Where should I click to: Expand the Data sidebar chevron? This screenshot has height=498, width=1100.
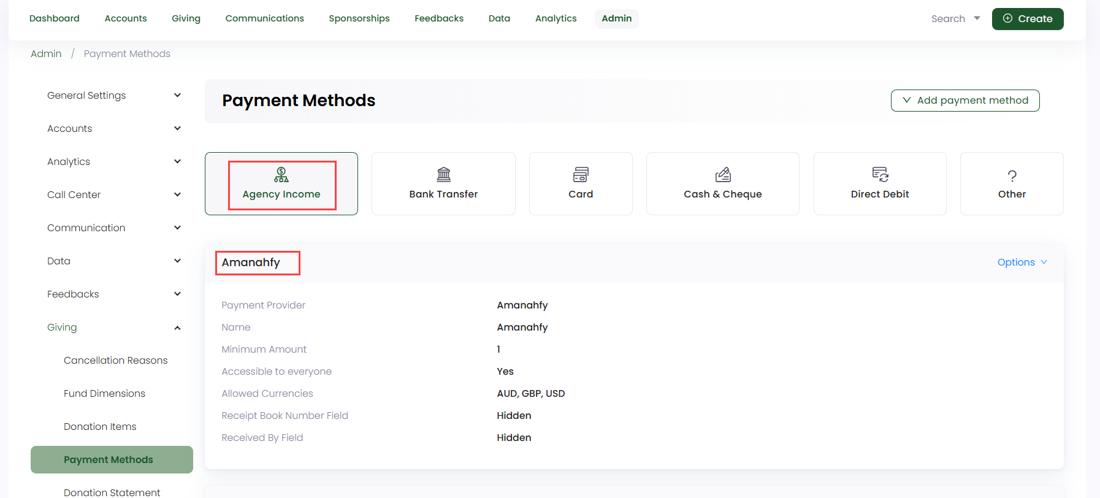click(177, 261)
